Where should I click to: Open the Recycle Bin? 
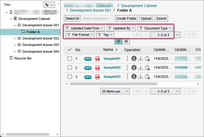(23, 58)
